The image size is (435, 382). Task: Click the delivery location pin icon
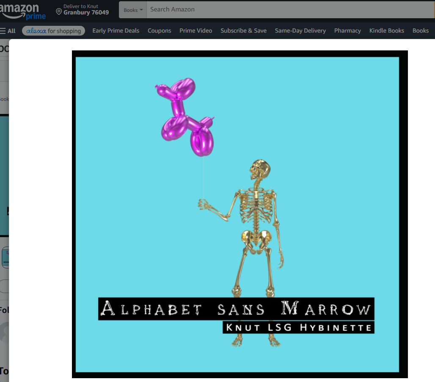59,12
